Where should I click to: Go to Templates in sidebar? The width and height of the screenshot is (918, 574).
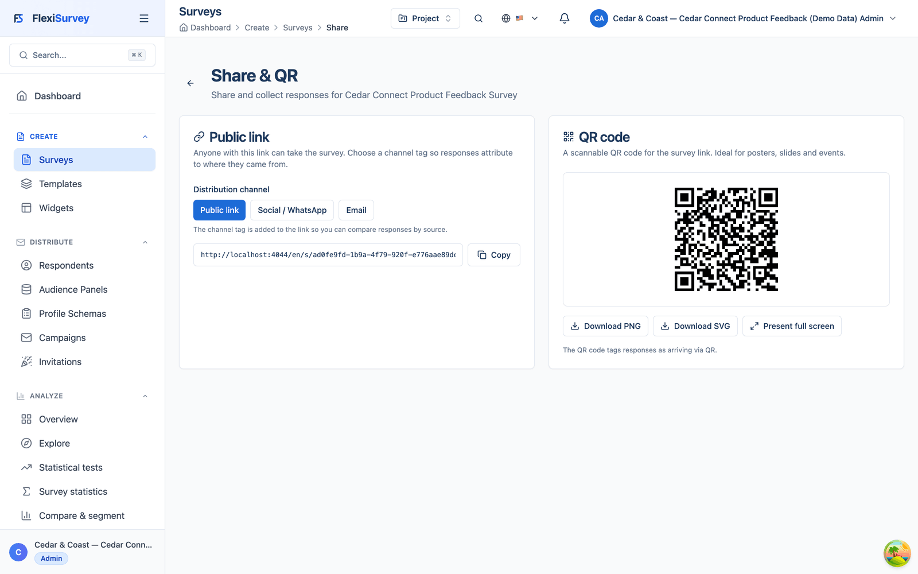pyautogui.click(x=85, y=184)
